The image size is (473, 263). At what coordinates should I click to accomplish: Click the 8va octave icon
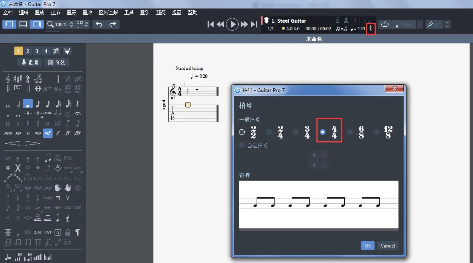[x=48, y=89]
